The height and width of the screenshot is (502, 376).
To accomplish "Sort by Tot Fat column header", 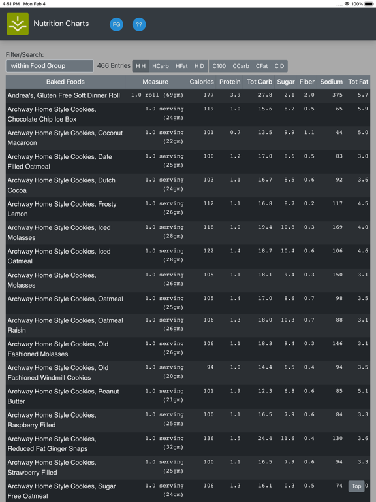I will pyautogui.click(x=358, y=82).
